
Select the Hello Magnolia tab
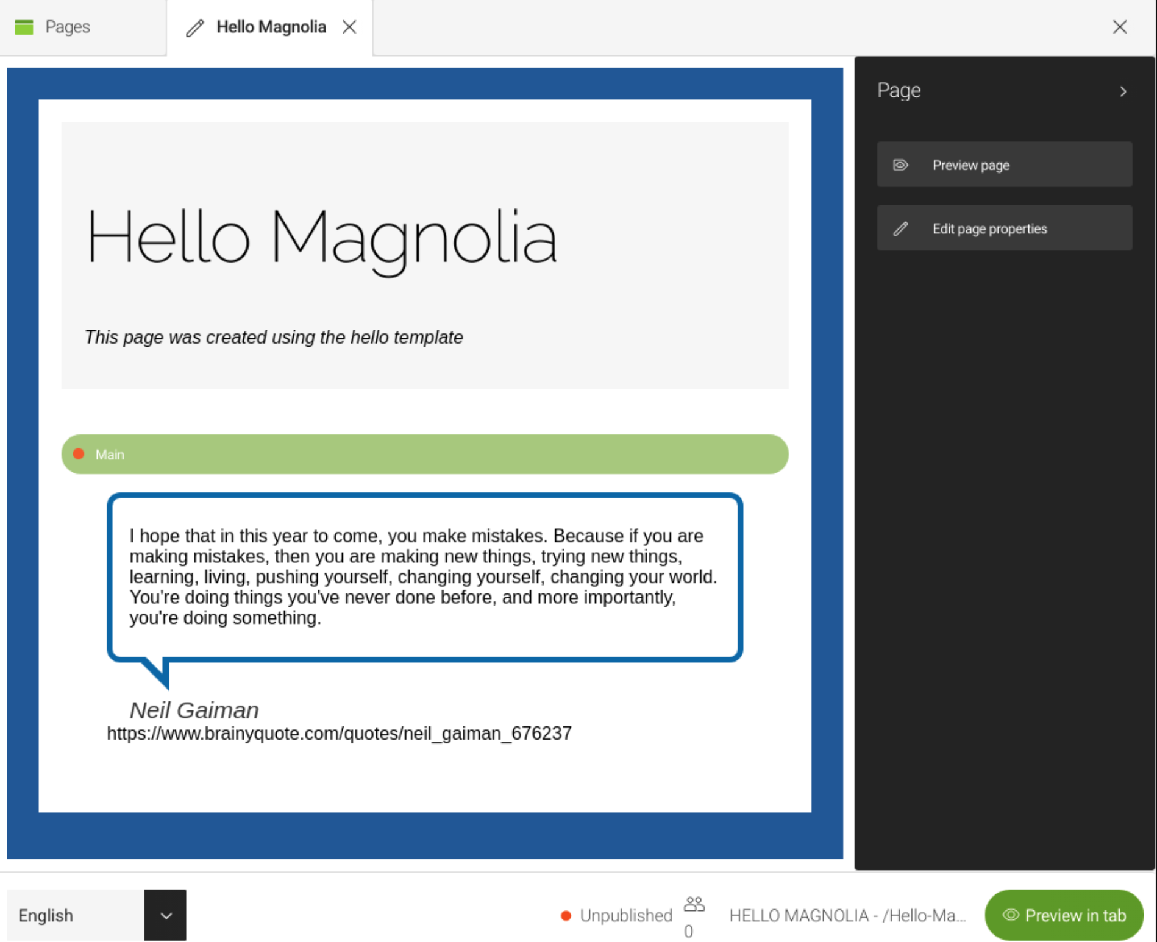point(271,27)
